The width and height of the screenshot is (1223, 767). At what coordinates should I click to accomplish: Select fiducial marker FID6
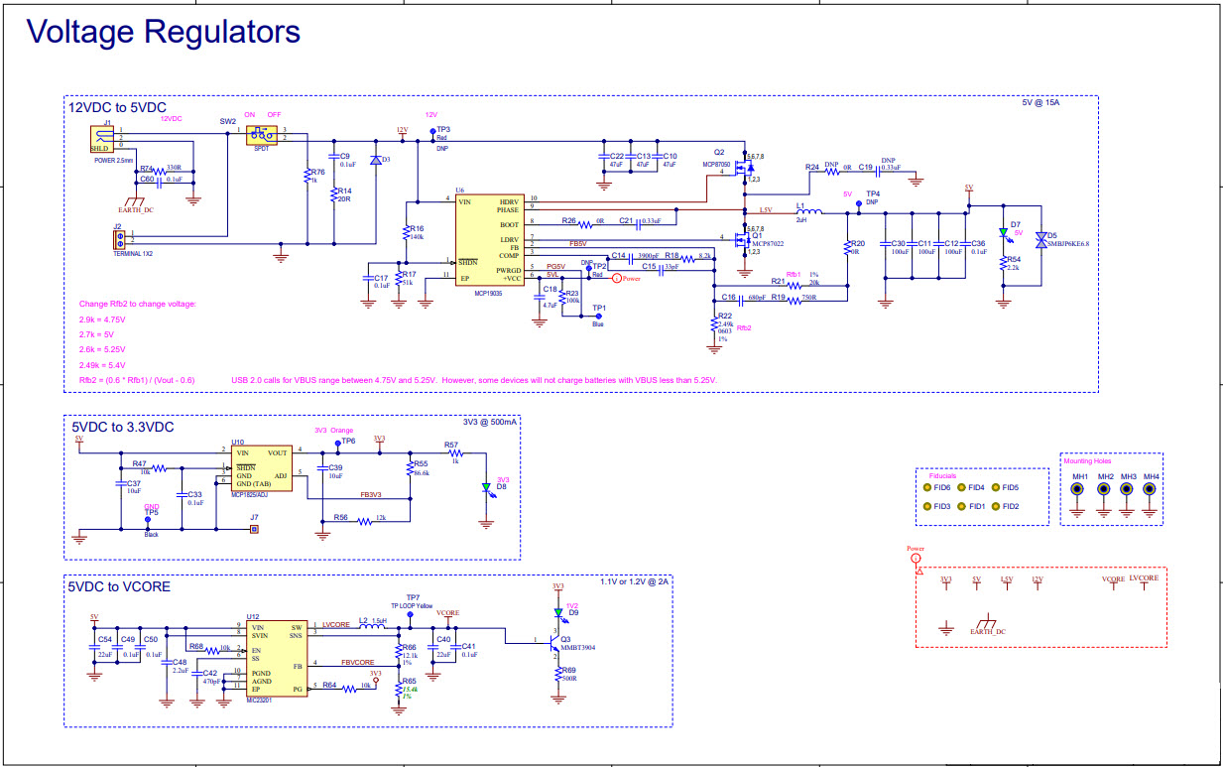click(x=929, y=487)
